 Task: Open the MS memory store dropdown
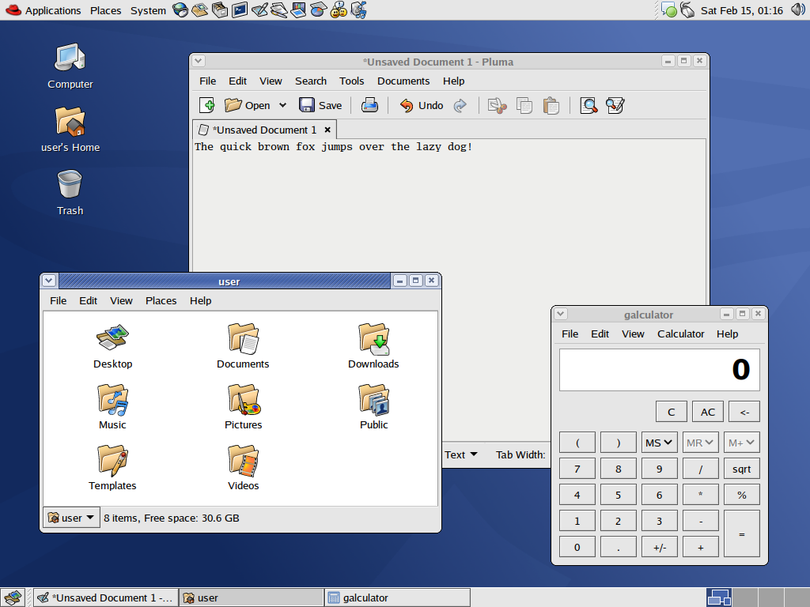(659, 443)
